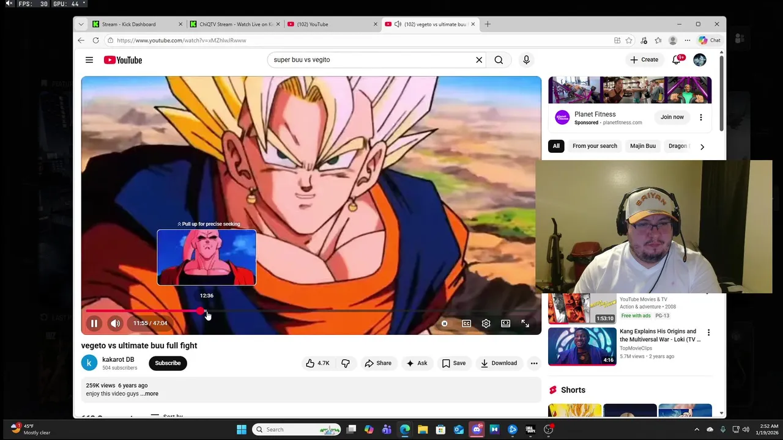Run search with magnifier button
Viewport: 783px width, 440px height.
coord(499,60)
